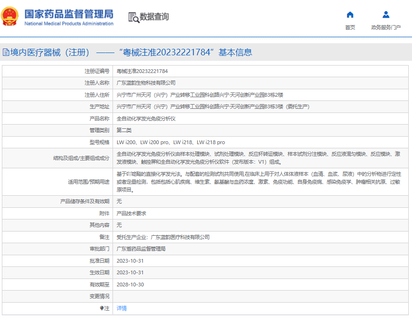Open the 详情 link
412x318 pixels.
pyautogui.click(x=122, y=308)
